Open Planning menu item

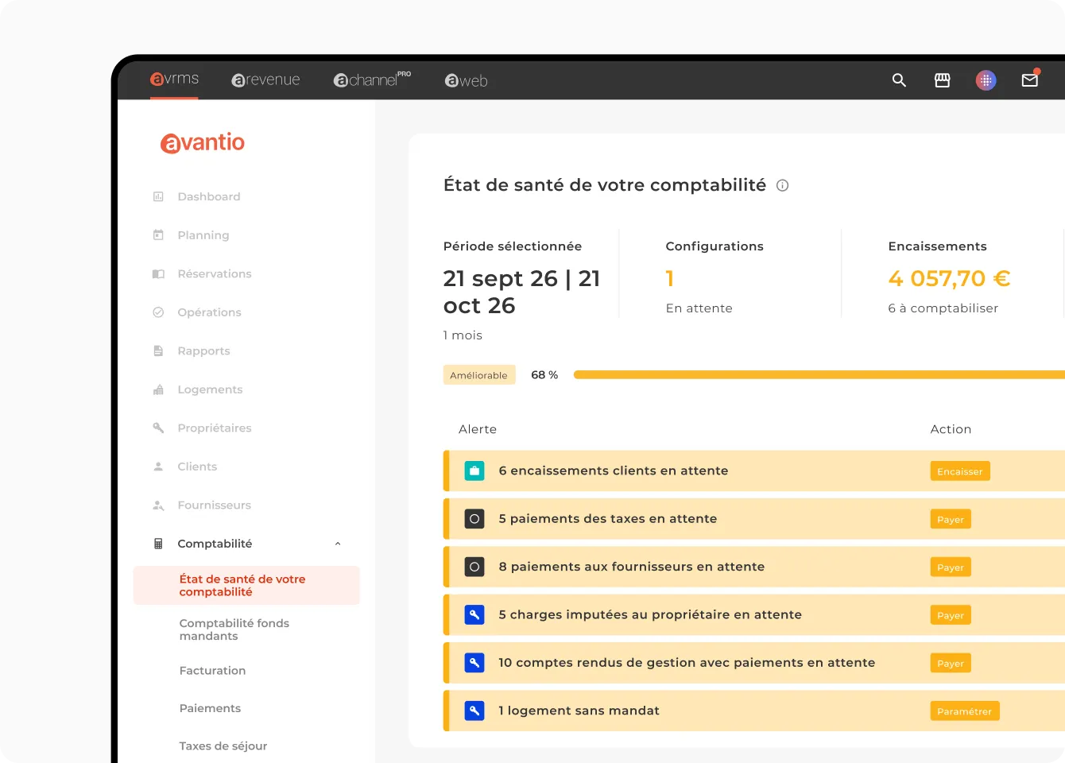203,235
